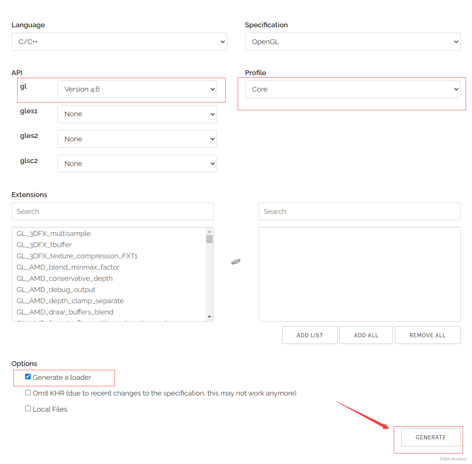Select the GL_AMD_debug_output extension
This screenshot has width=472, height=464.
click(56, 289)
